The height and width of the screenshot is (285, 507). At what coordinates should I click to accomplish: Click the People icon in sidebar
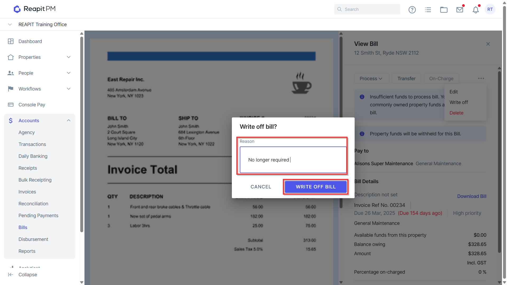point(11,73)
